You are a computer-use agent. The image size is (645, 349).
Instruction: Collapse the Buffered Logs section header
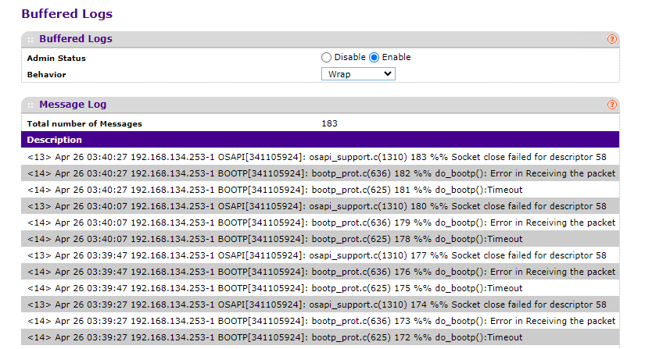(76, 39)
